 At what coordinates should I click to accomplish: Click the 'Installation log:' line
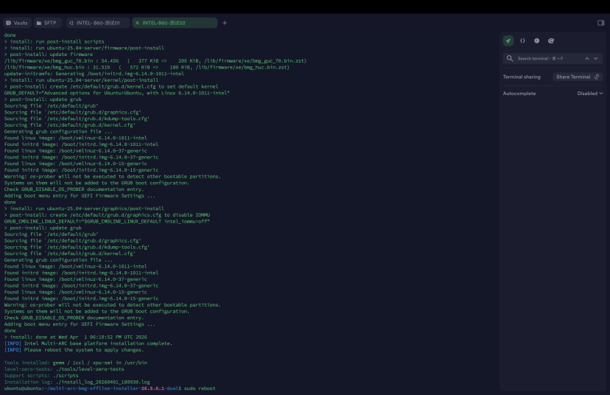pyautogui.click(x=77, y=382)
